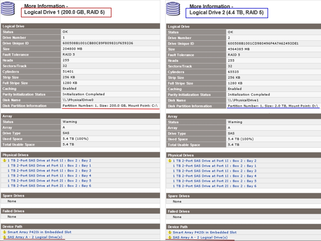Click the partition info showing Mount Point D:\
The height and width of the screenshot is (241, 321).
click(x=273, y=106)
